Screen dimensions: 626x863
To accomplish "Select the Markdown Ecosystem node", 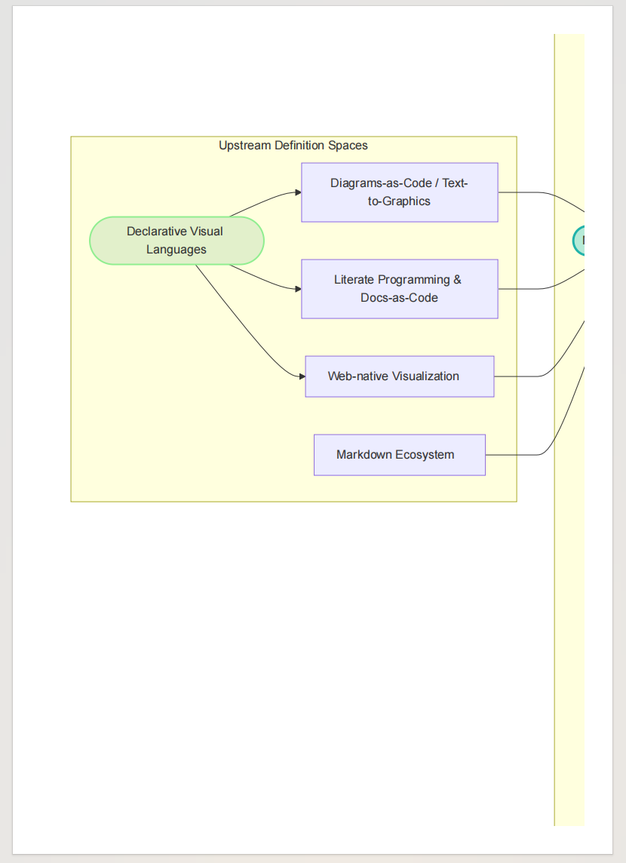I will pyautogui.click(x=400, y=455).
